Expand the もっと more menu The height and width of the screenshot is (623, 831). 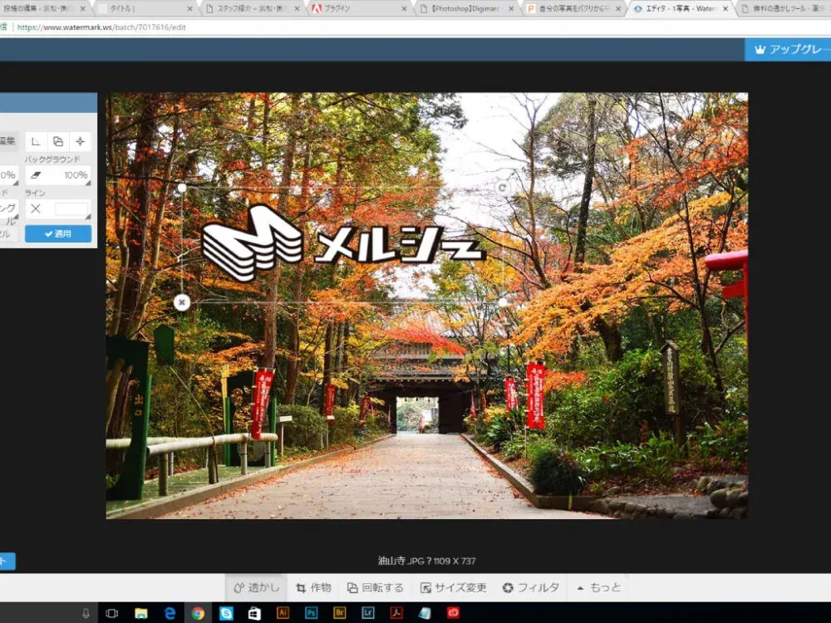[599, 587]
